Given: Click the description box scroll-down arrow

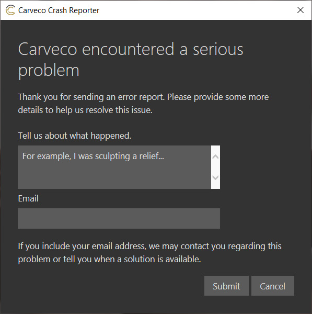Looking at the screenshot, I should (215, 177).
